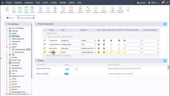The image size is (170, 96).
Task: Click the Picture label input field
Action: [70, 52]
